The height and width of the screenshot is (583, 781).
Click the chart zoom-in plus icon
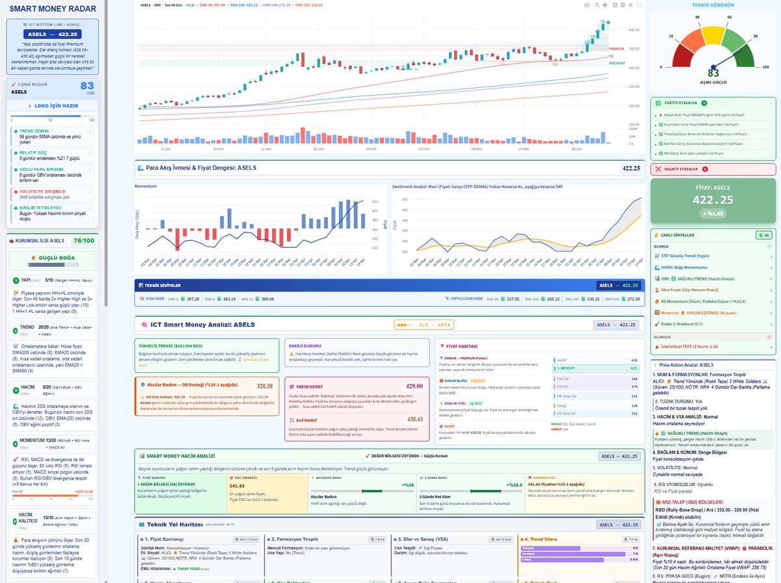pyautogui.click(x=615, y=5)
